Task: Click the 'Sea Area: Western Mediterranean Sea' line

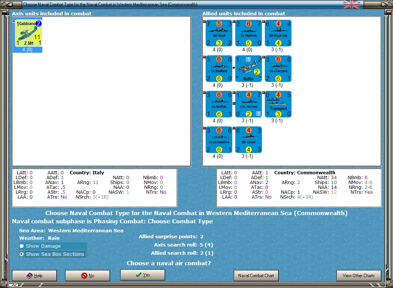Action: tap(71, 230)
